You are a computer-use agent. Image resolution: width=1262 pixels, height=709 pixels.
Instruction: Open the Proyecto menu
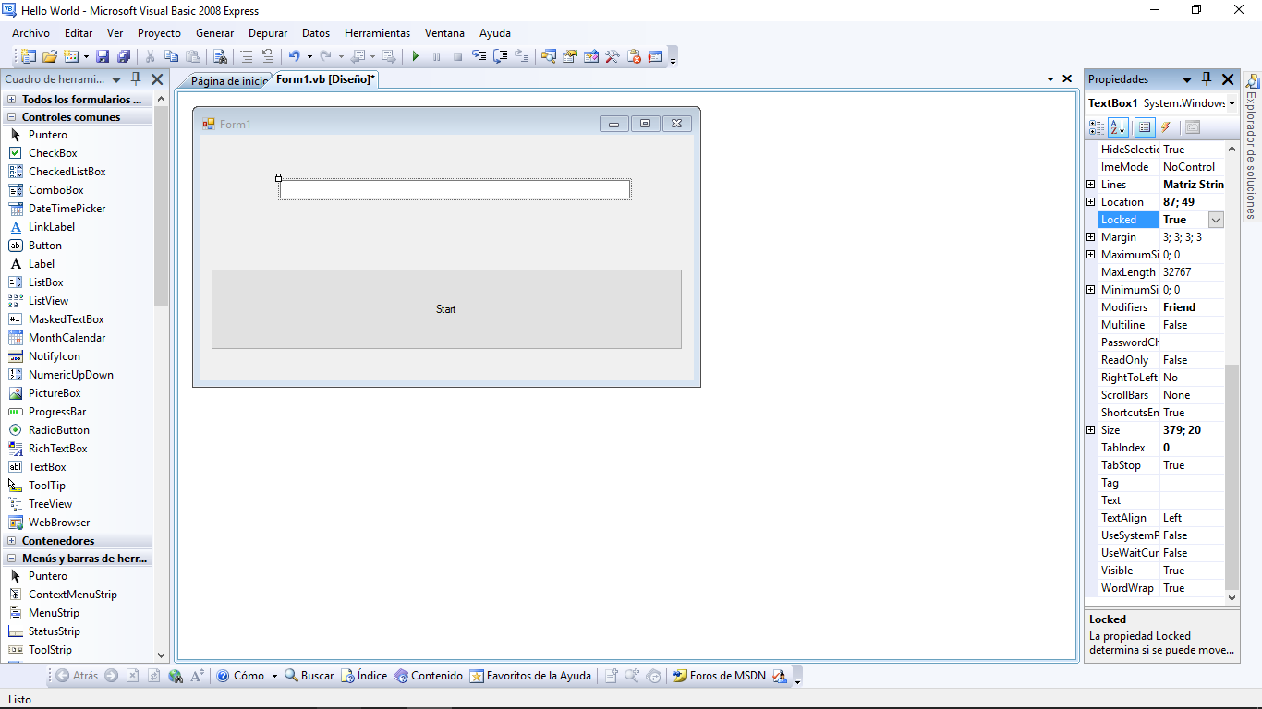point(159,33)
